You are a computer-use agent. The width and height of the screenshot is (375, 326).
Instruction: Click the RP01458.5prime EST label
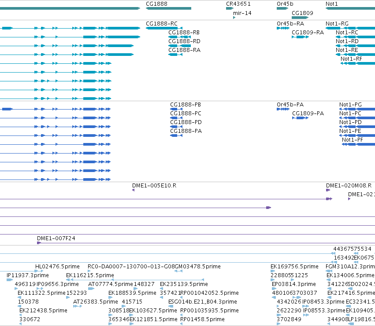[x=202, y=319]
